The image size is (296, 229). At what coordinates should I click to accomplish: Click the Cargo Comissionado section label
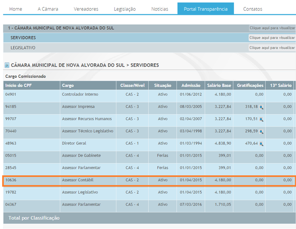pos(25,76)
